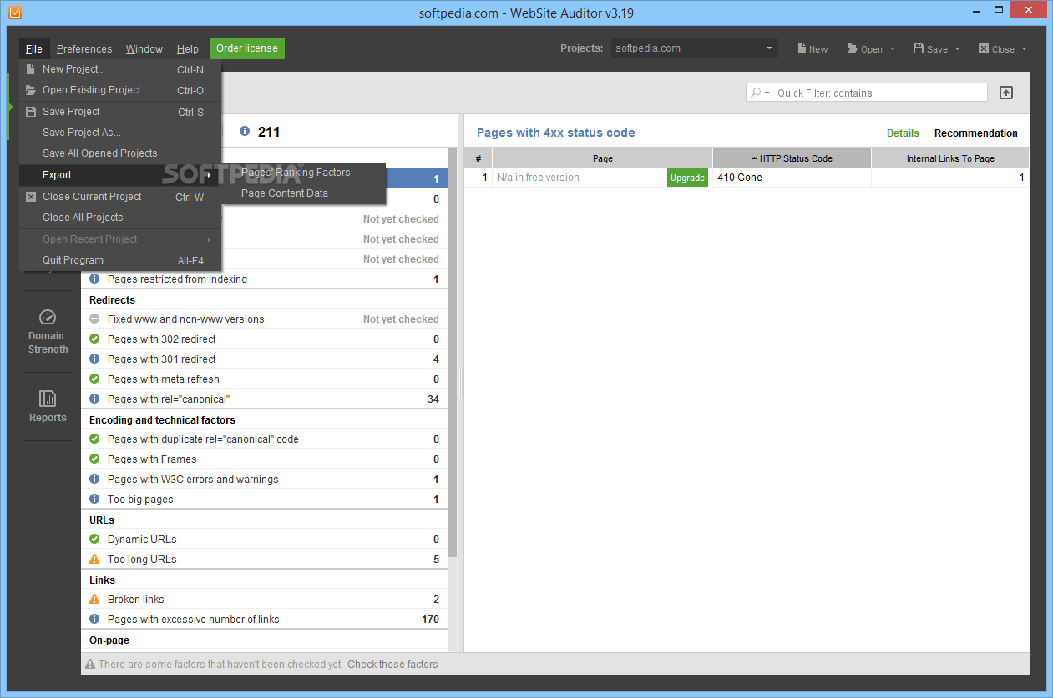Click WebSite Auditor app icon in title bar
The image size is (1053, 698).
pyautogui.click(x=14, y=13)
